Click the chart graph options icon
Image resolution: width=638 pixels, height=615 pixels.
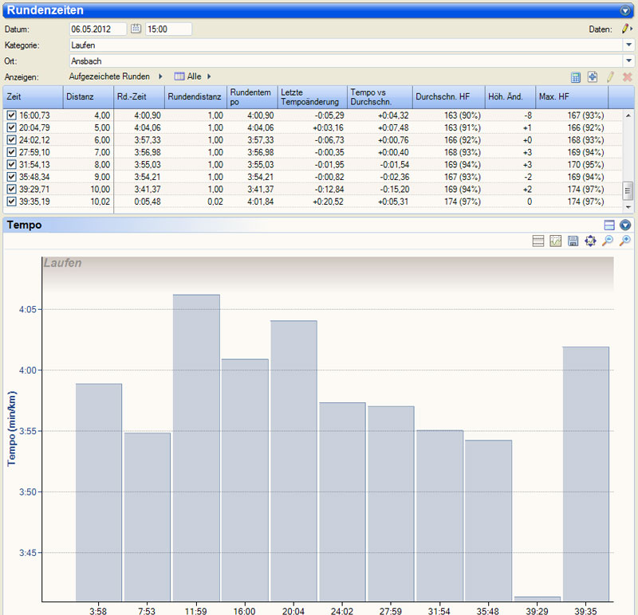click(555, 241)
